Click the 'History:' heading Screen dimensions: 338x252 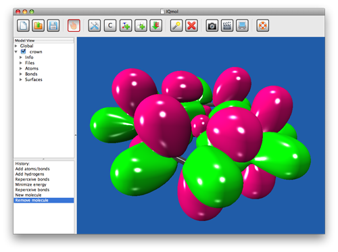click(22, 163)
